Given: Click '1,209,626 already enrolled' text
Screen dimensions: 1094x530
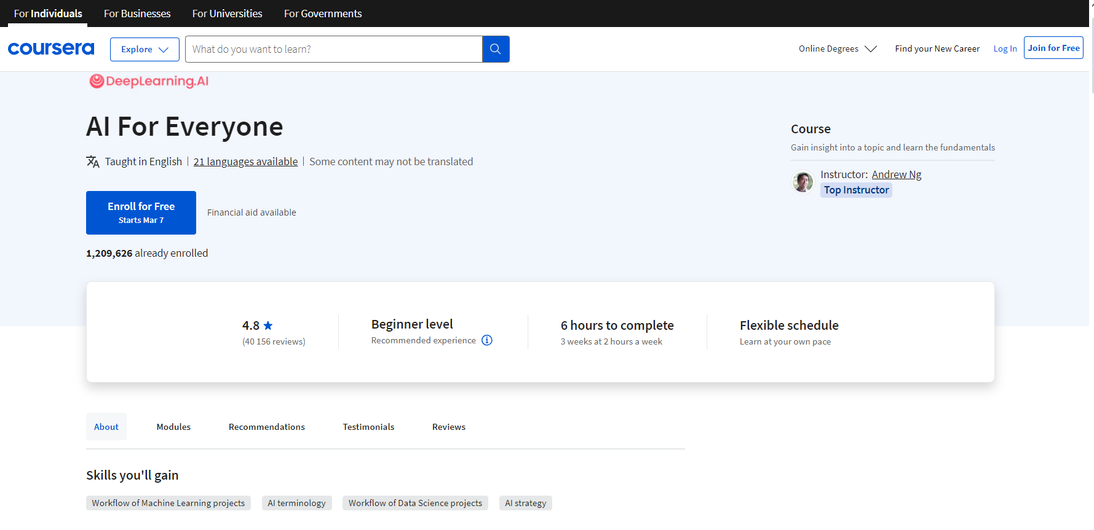Looking at the screenshot, I should (147, 253).
